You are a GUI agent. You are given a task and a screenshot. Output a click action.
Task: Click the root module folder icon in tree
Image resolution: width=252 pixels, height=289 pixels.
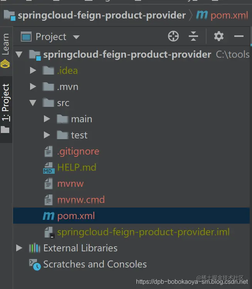[35, 55]
